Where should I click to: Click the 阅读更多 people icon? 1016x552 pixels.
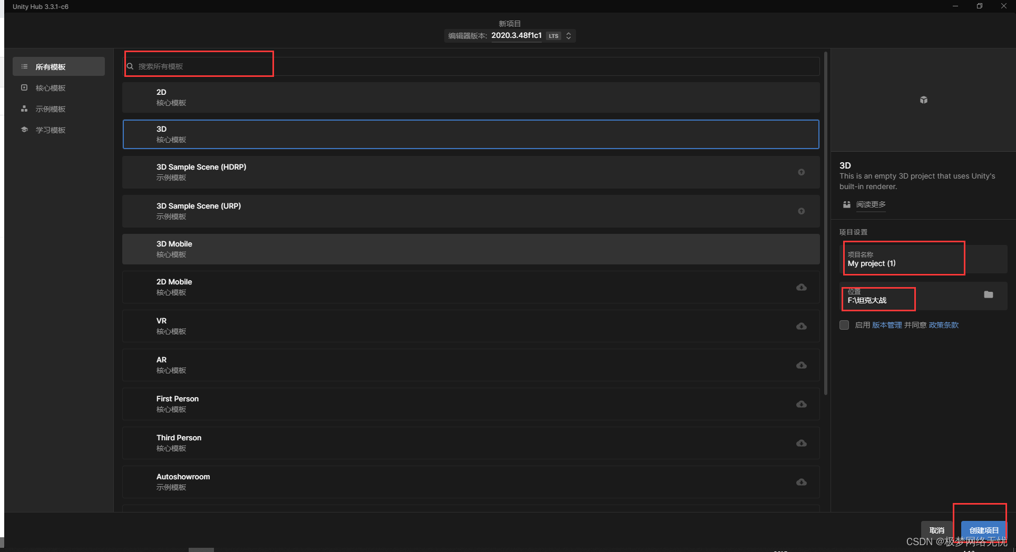[x=846, y=204]
